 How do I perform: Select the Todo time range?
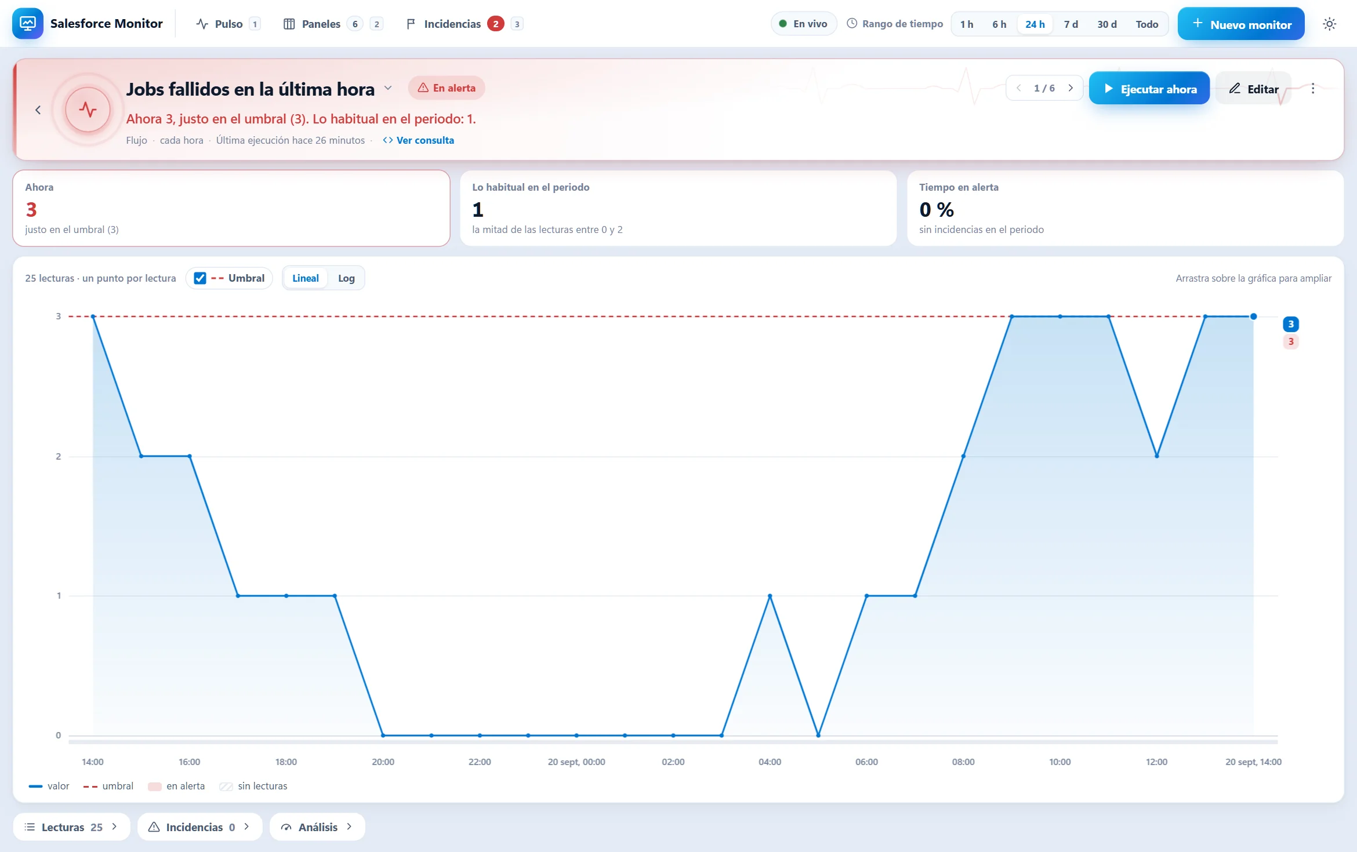1146,24
